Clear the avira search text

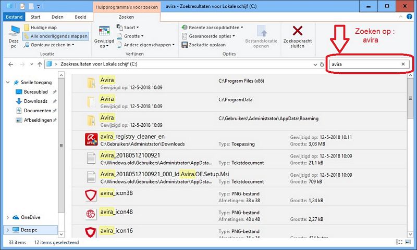403,64
